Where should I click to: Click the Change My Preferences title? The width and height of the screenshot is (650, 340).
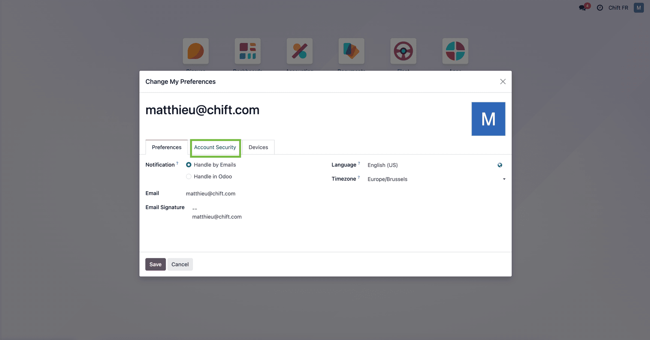point(180,81)
